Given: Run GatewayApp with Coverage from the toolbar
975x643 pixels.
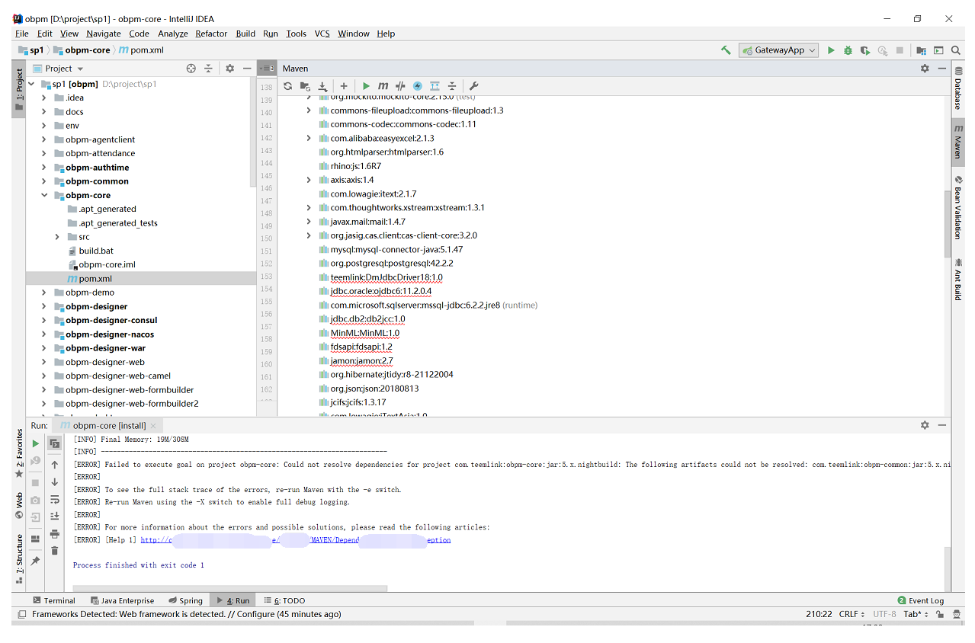Looking at the screenshot, I should (864, 50).
